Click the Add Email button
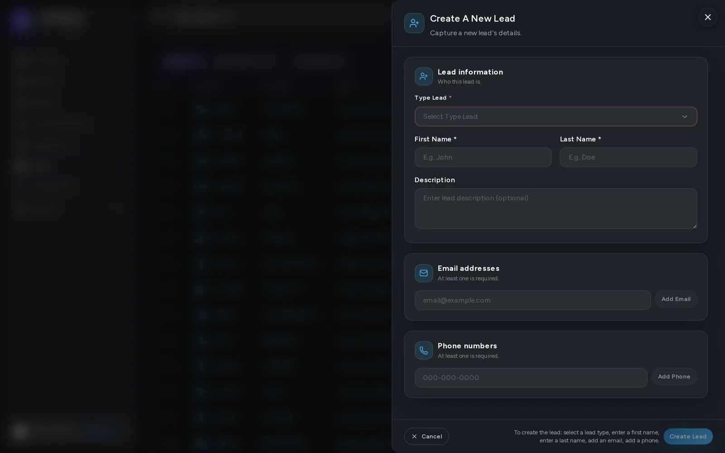Image resolution: width=725 pixels, height=453 pixels. point(676,299)
